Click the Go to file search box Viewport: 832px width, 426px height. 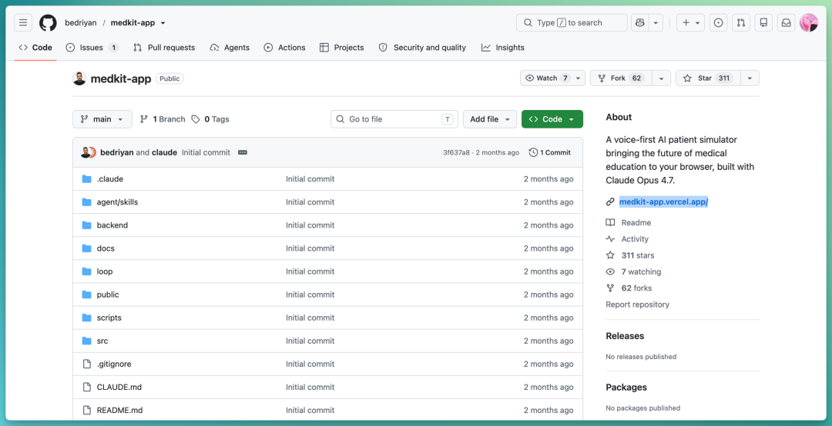point(394,119)
